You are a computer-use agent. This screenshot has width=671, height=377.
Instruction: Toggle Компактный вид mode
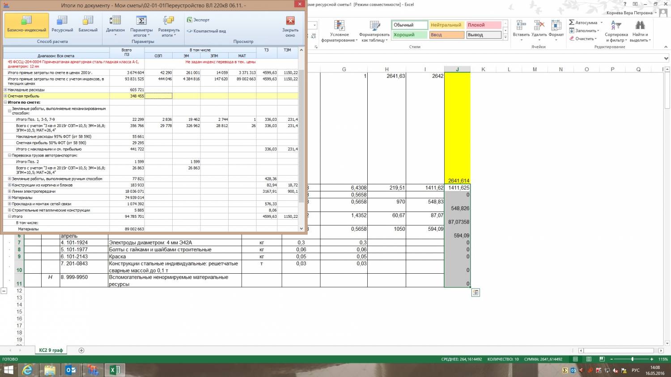[x=206, y=31]
